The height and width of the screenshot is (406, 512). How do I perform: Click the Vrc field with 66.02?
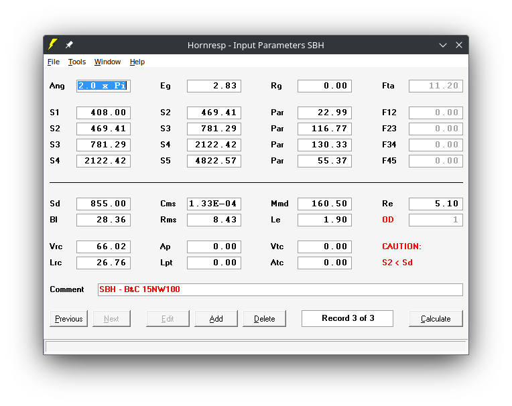[103, 247]
